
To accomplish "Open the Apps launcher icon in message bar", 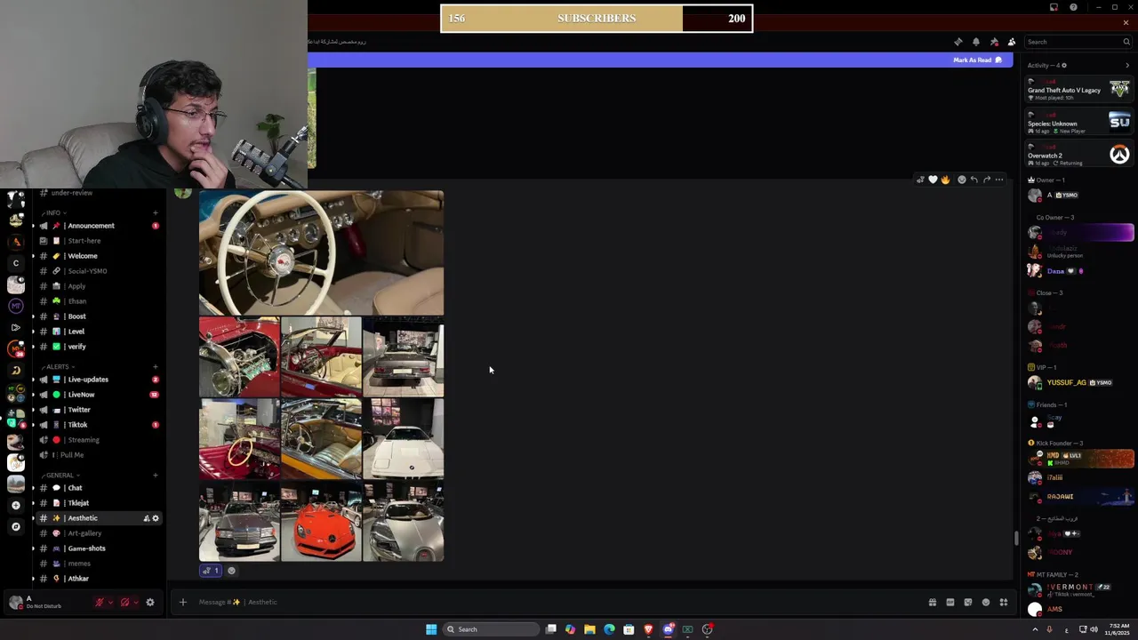I will (1003, 602).
